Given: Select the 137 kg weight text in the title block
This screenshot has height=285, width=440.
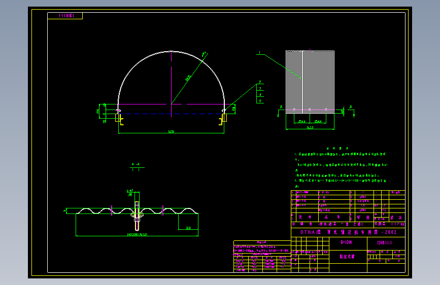Looking at the screenshot, I should coord(398,224).
